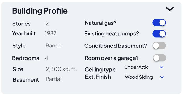183x96 pixels.
Task: Turn on Room over a garage switch
Action: (x=159, y=58)
